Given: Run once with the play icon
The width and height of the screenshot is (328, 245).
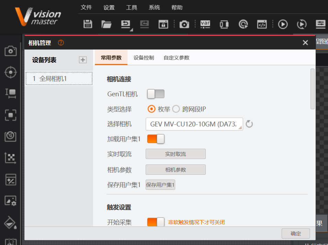Looking at the screenshot, I should pyautogui.click(x=283, y=24).
